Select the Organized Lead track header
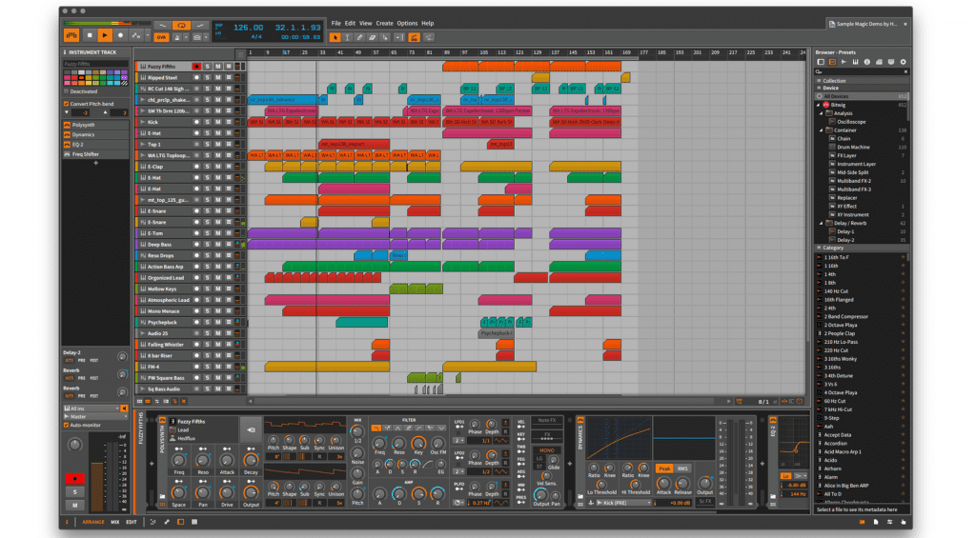976x538 pixels. 166,278
